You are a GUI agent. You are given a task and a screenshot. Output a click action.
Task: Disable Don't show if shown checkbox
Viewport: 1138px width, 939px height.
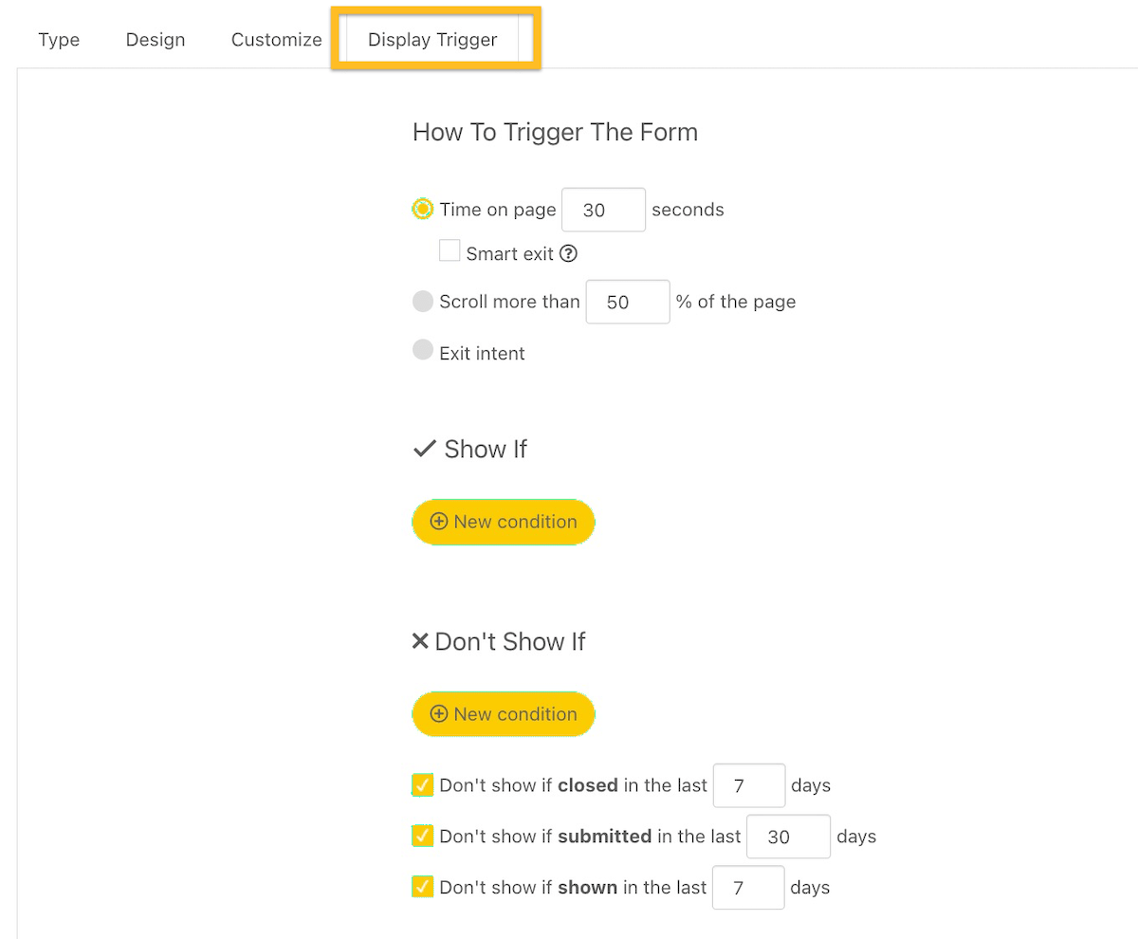(422, 887)
